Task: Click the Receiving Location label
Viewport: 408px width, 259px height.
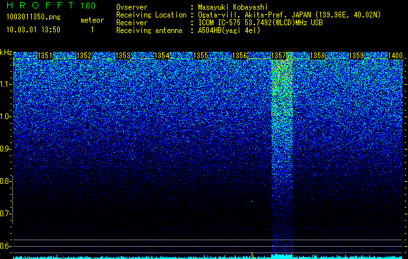Action: click(151, 15)
